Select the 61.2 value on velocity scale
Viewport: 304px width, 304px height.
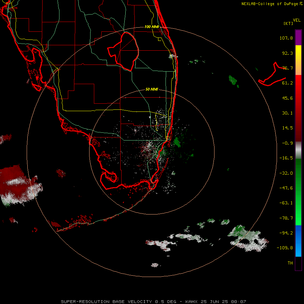[287, 83]
